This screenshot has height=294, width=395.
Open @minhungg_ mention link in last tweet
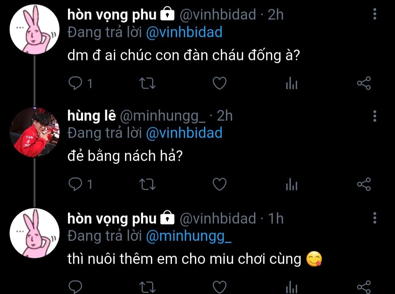(189, 236)
